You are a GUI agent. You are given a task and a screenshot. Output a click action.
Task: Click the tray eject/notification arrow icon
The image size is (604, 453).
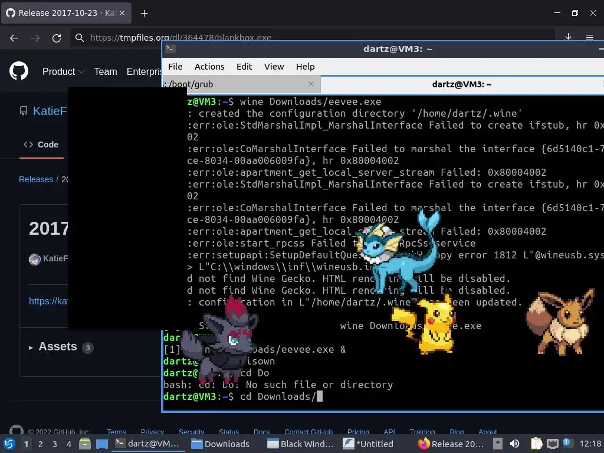(x=498, y=444)
